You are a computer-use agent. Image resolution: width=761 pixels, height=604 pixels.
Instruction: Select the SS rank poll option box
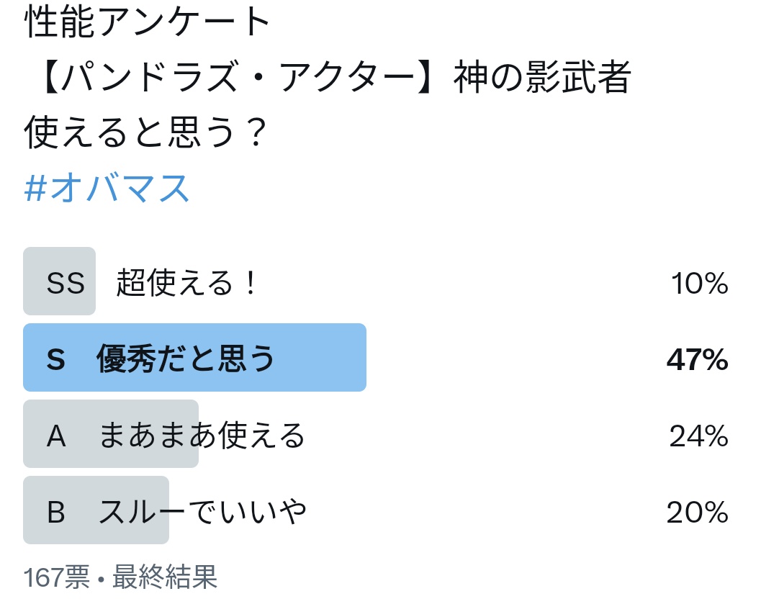click(x=59, y=281)
